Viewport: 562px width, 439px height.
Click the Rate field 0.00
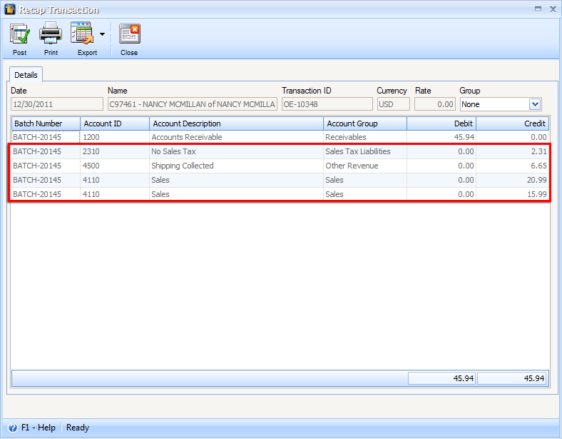pyautogui.click(x=435, y=104)
